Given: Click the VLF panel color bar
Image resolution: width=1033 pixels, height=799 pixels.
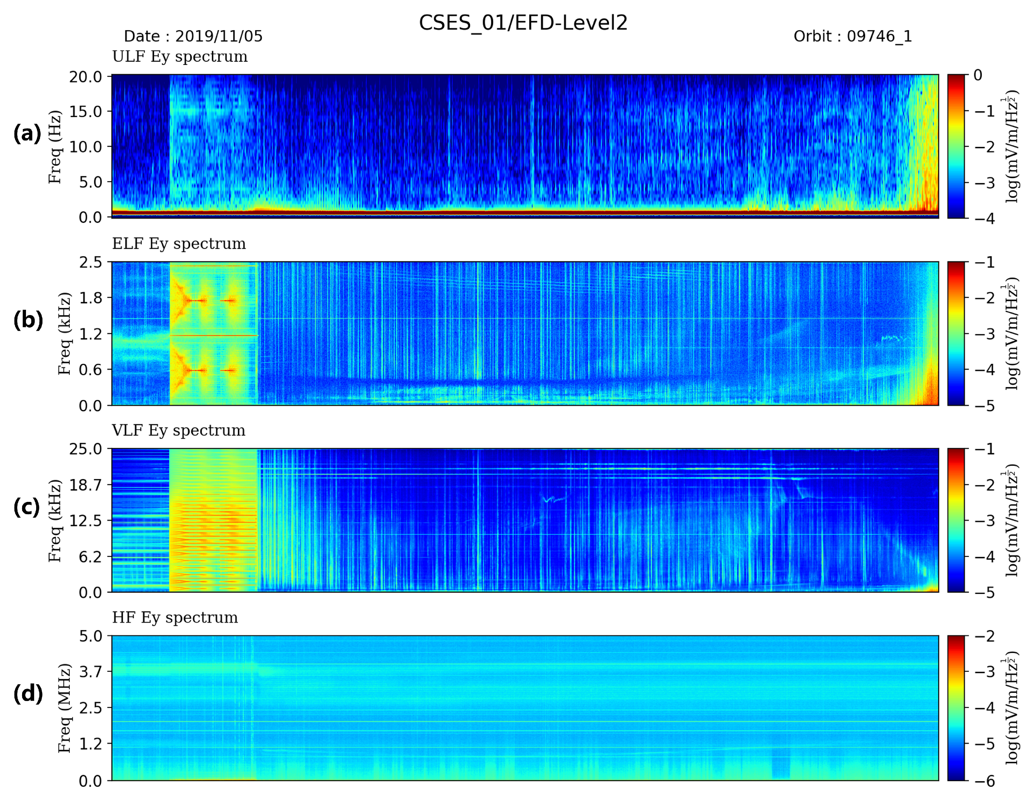Looking at the screenshot, I should point(955,520).
